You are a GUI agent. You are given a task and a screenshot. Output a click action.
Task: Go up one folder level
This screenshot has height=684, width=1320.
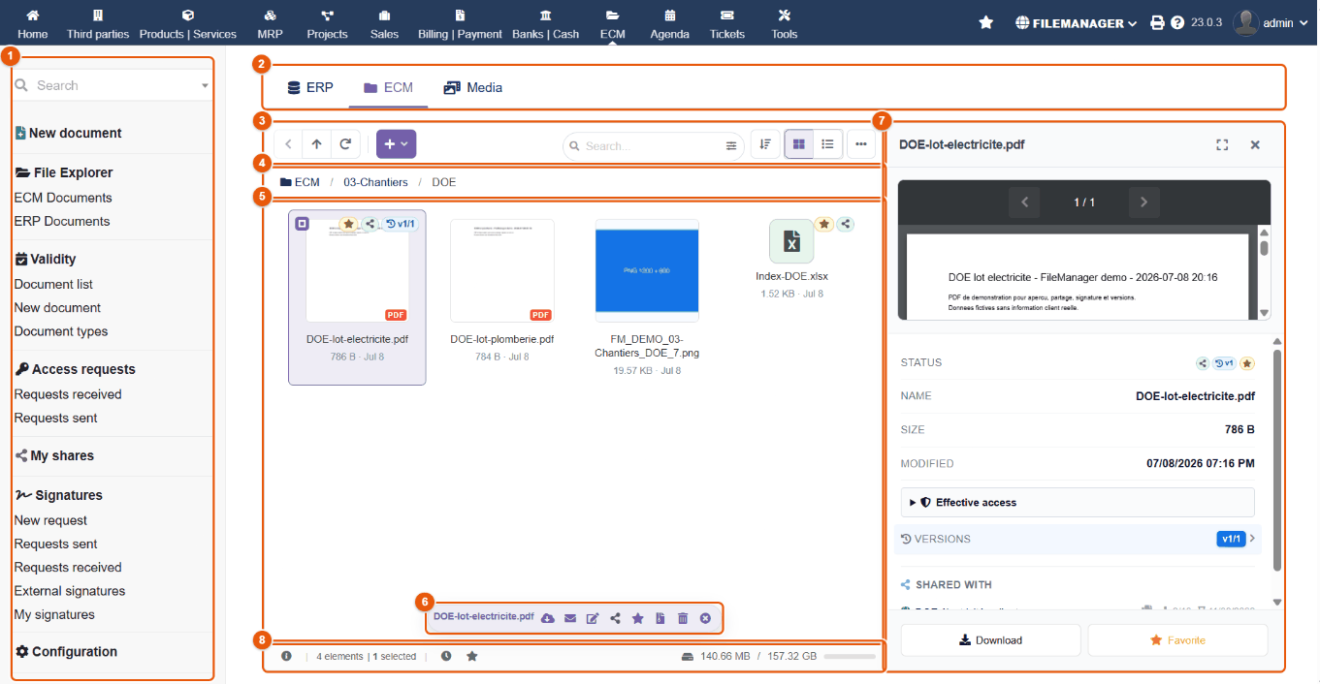pos(317,144)
